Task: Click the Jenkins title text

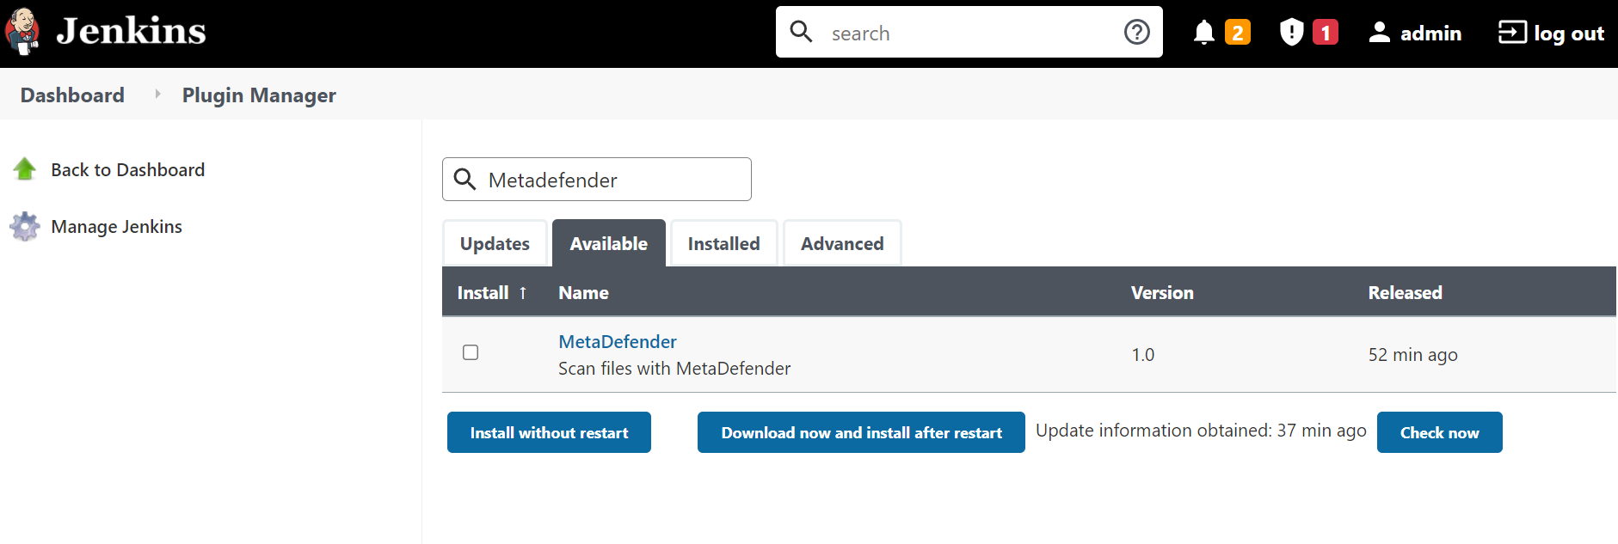Action: [131, 33]
